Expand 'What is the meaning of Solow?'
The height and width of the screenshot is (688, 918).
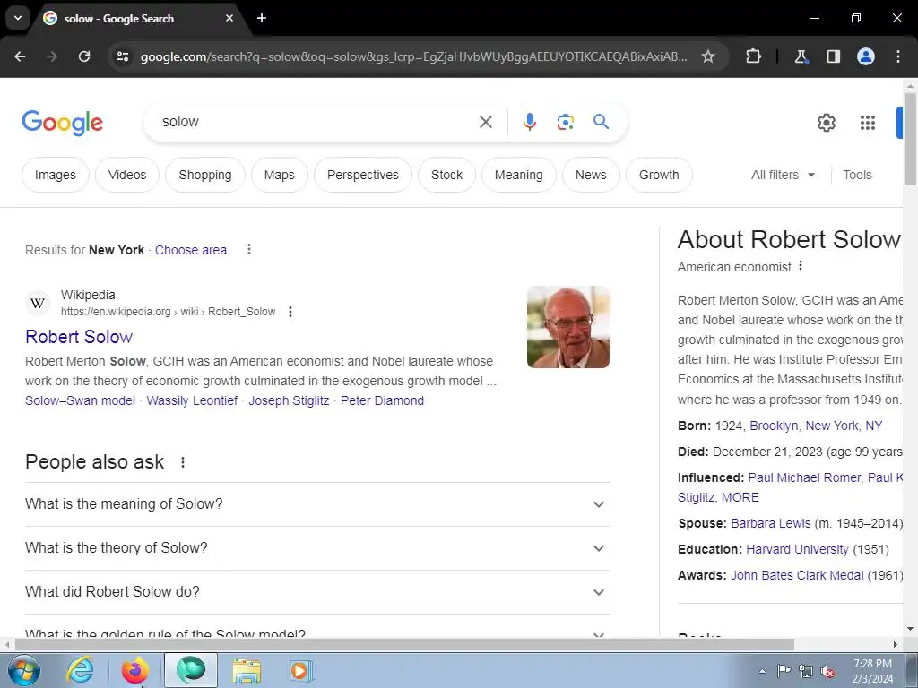click(x=317, y=503)
